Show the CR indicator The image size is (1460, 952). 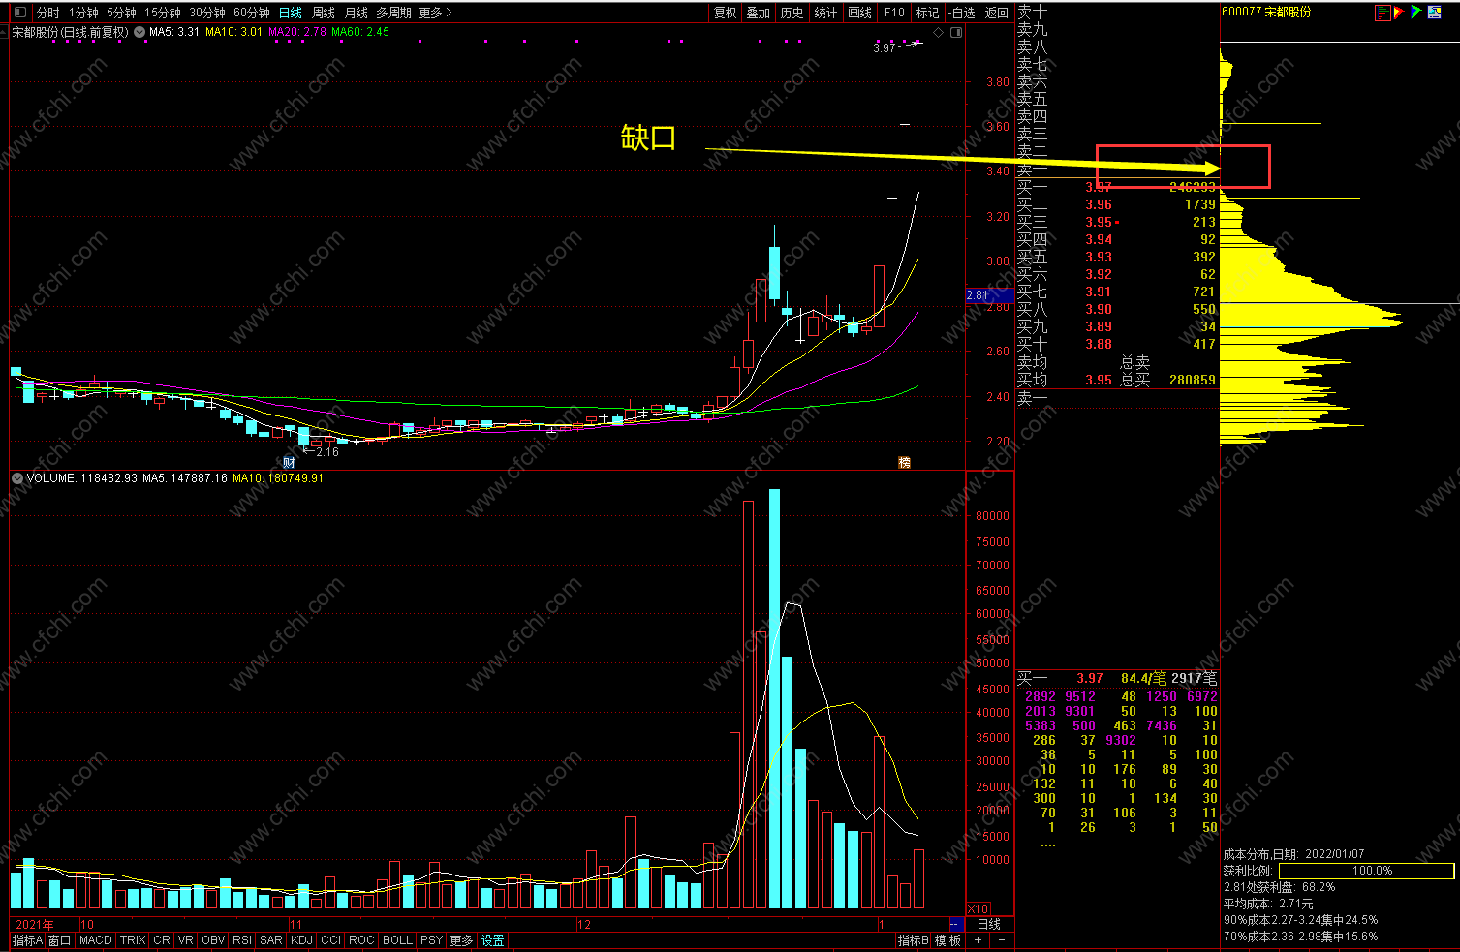[x=162, y=940]
